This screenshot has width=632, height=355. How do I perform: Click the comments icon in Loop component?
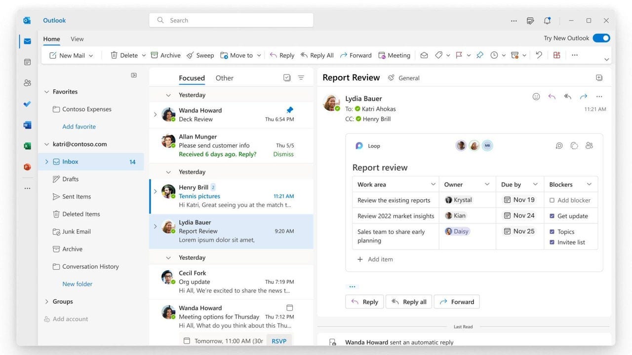point(559,145)
